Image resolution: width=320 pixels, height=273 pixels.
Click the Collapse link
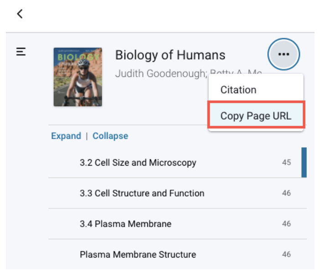110,136
